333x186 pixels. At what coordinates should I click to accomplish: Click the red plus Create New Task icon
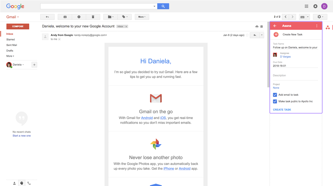(276, 34)
